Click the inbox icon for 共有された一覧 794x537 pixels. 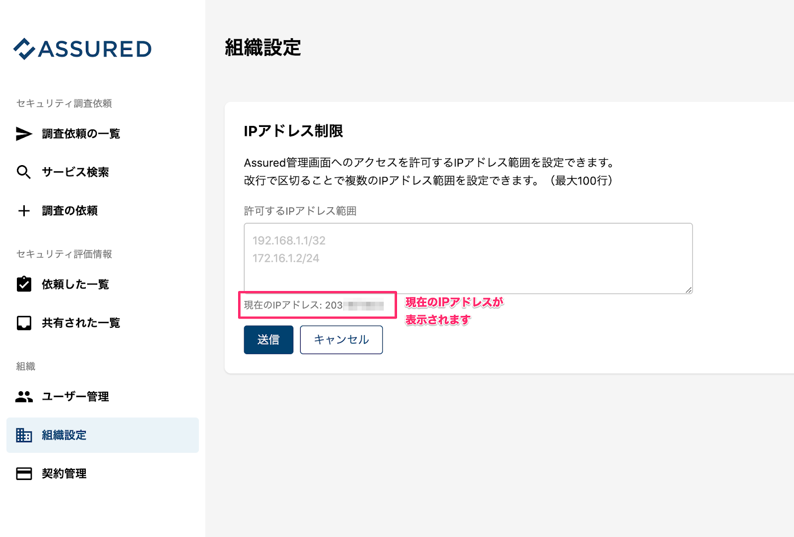(24, 323)
